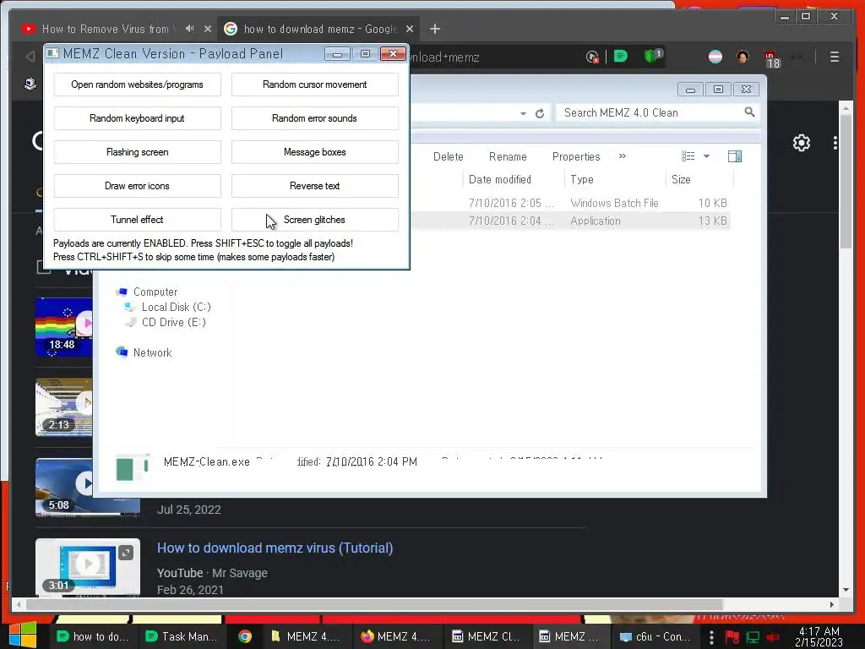Click the green chat bubble extension icon
The height and width of the screenshot is (649, 865).
(621, 57)
